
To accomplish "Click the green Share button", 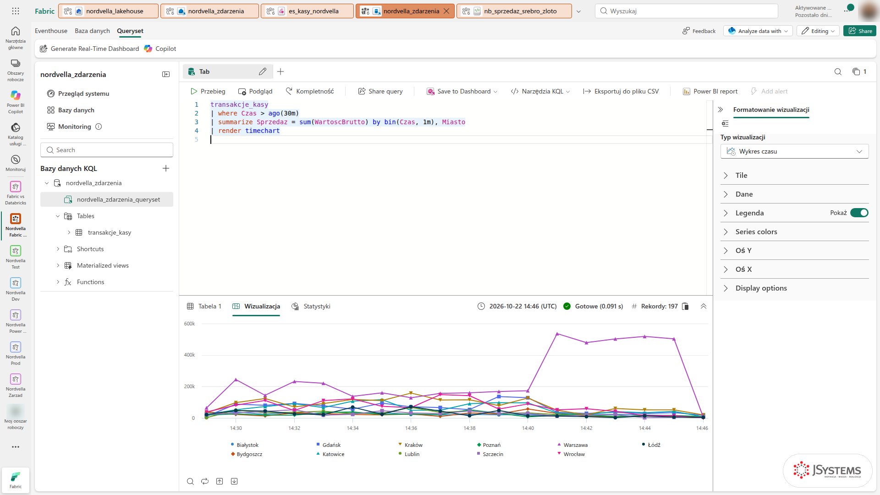I will click(x=860, y=31).
